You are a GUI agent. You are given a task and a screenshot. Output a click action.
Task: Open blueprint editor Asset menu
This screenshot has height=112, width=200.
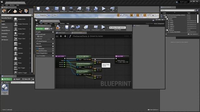click(46, 24)
